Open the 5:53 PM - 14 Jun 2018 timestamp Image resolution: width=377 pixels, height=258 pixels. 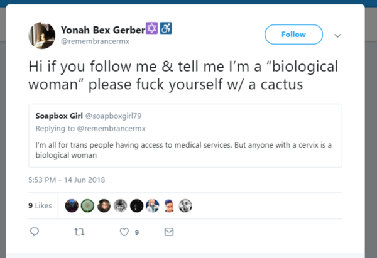point(67,180)
